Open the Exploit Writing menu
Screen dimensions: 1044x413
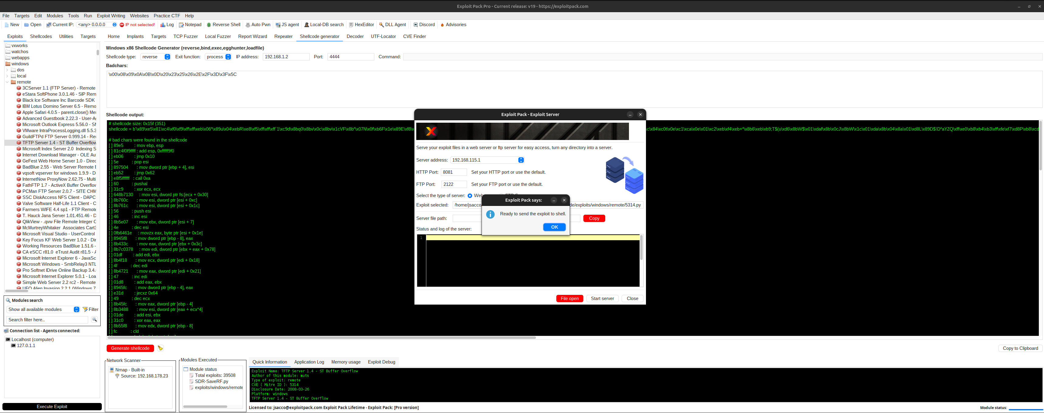tap(111, 16)
